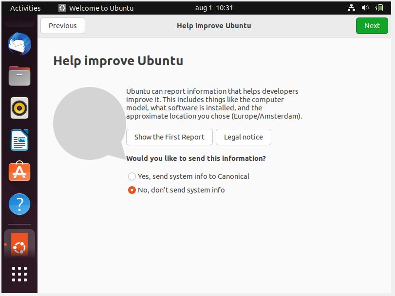Click the Welcome to Ubuntu app menu icon

point(62,8)
